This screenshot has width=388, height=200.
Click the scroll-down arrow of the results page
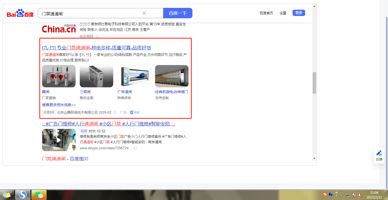click(x=314, y=158)
